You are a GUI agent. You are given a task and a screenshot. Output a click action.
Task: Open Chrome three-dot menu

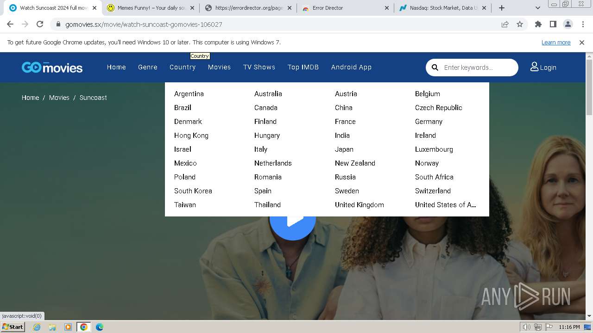pyautogui.click(x=583, y=25)
